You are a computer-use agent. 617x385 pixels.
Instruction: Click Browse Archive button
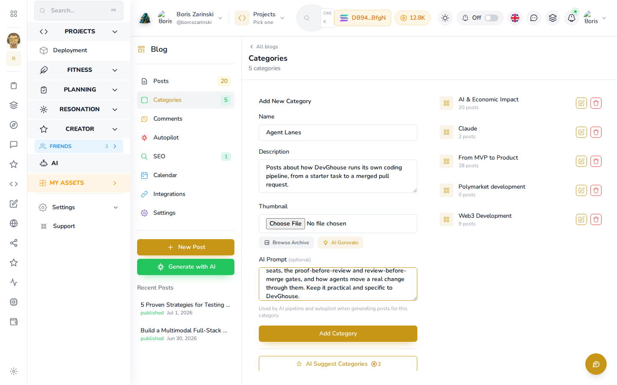click(286, 243)
